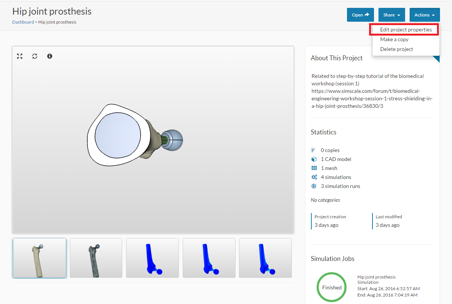
Task: Click the mesh grid icon in Statistics
Action: (x=314, y=168)
